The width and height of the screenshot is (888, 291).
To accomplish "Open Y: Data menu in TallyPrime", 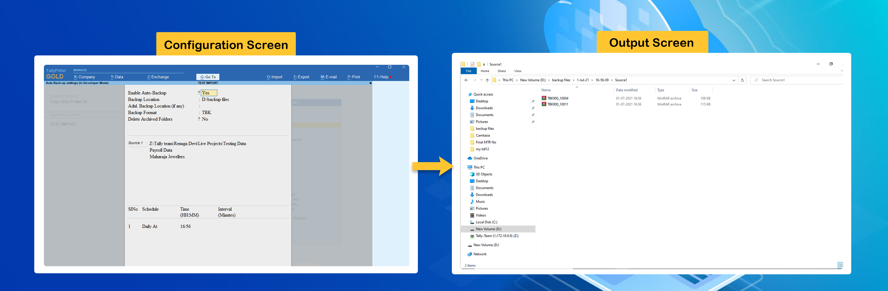I will pyautogui.click(x=117, y=77).
